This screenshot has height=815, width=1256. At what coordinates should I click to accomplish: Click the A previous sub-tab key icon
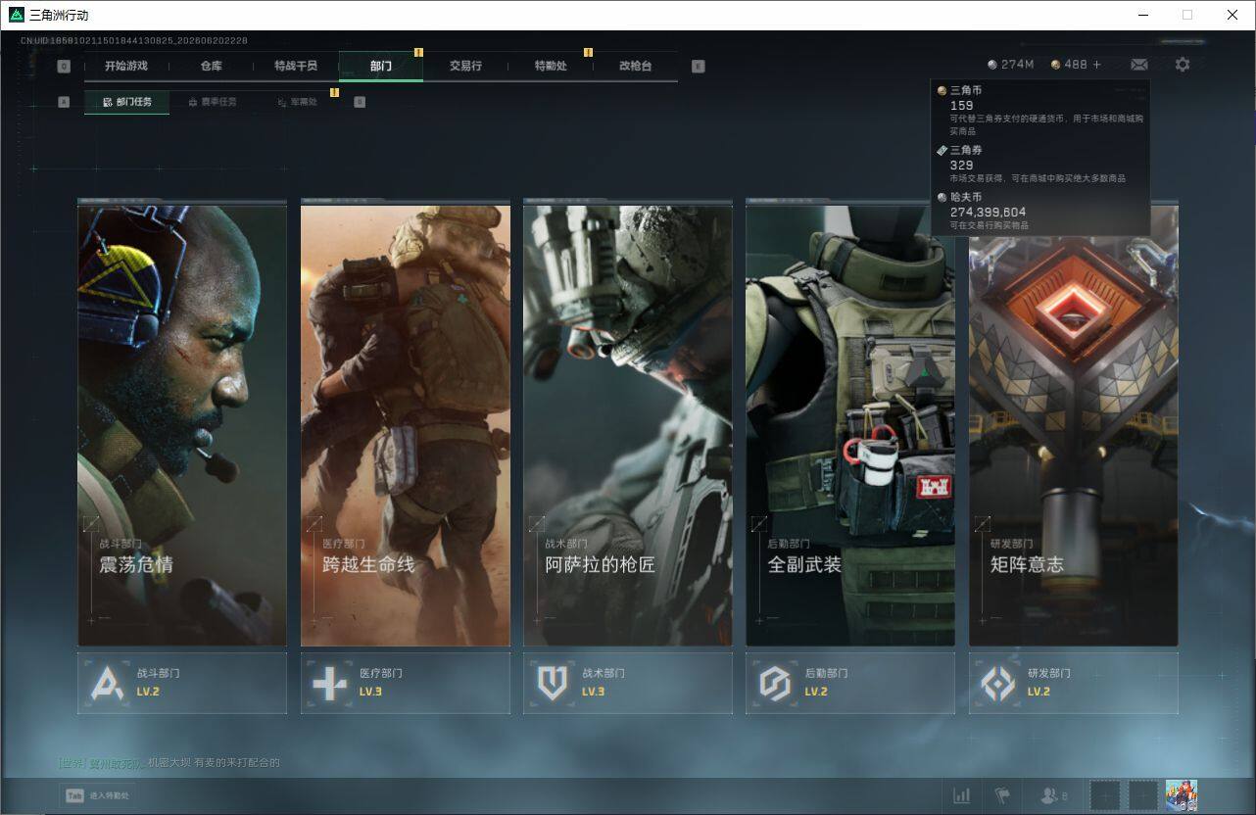pos(64,102)
